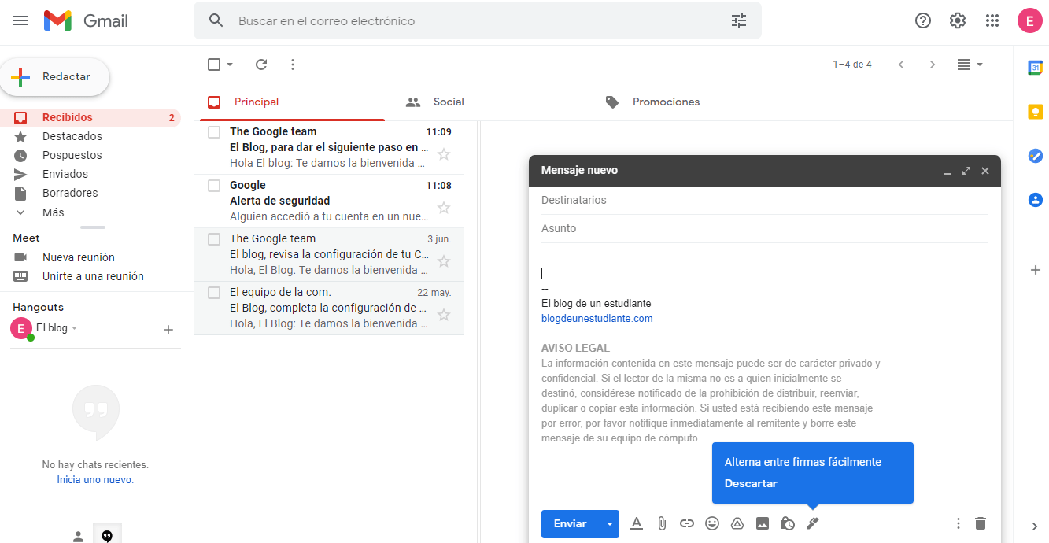The width and height of the screenshot is (1049, 543).
Task: Open the emoji picker
Action: [x=711, y=523]
